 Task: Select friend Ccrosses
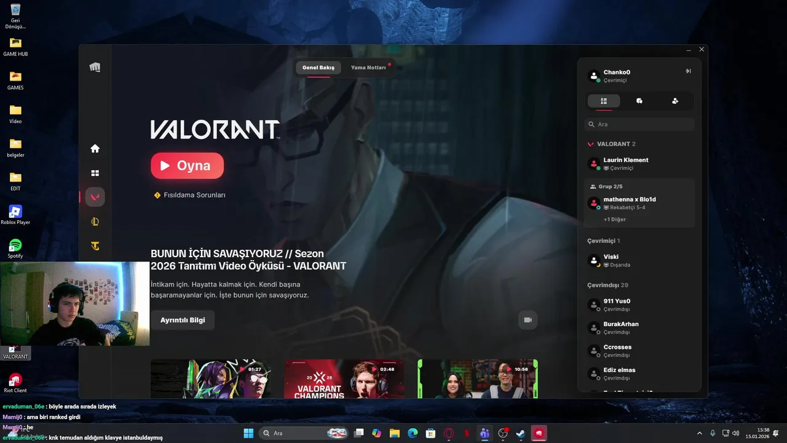(639, 351)
